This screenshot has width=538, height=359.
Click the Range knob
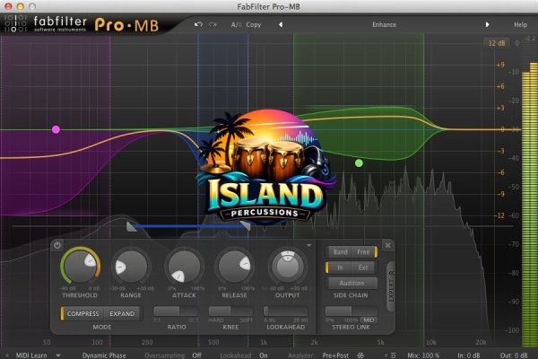(131, 267)
